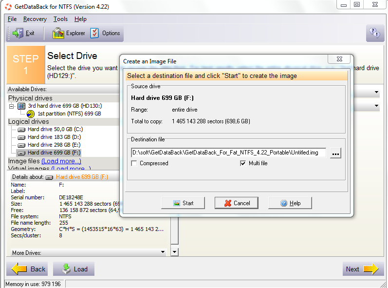Select 1st partition (NTFS) 699 GB

[x=69, y=114]
